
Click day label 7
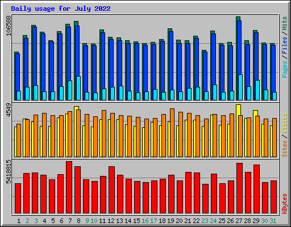[x=70, y=221]
